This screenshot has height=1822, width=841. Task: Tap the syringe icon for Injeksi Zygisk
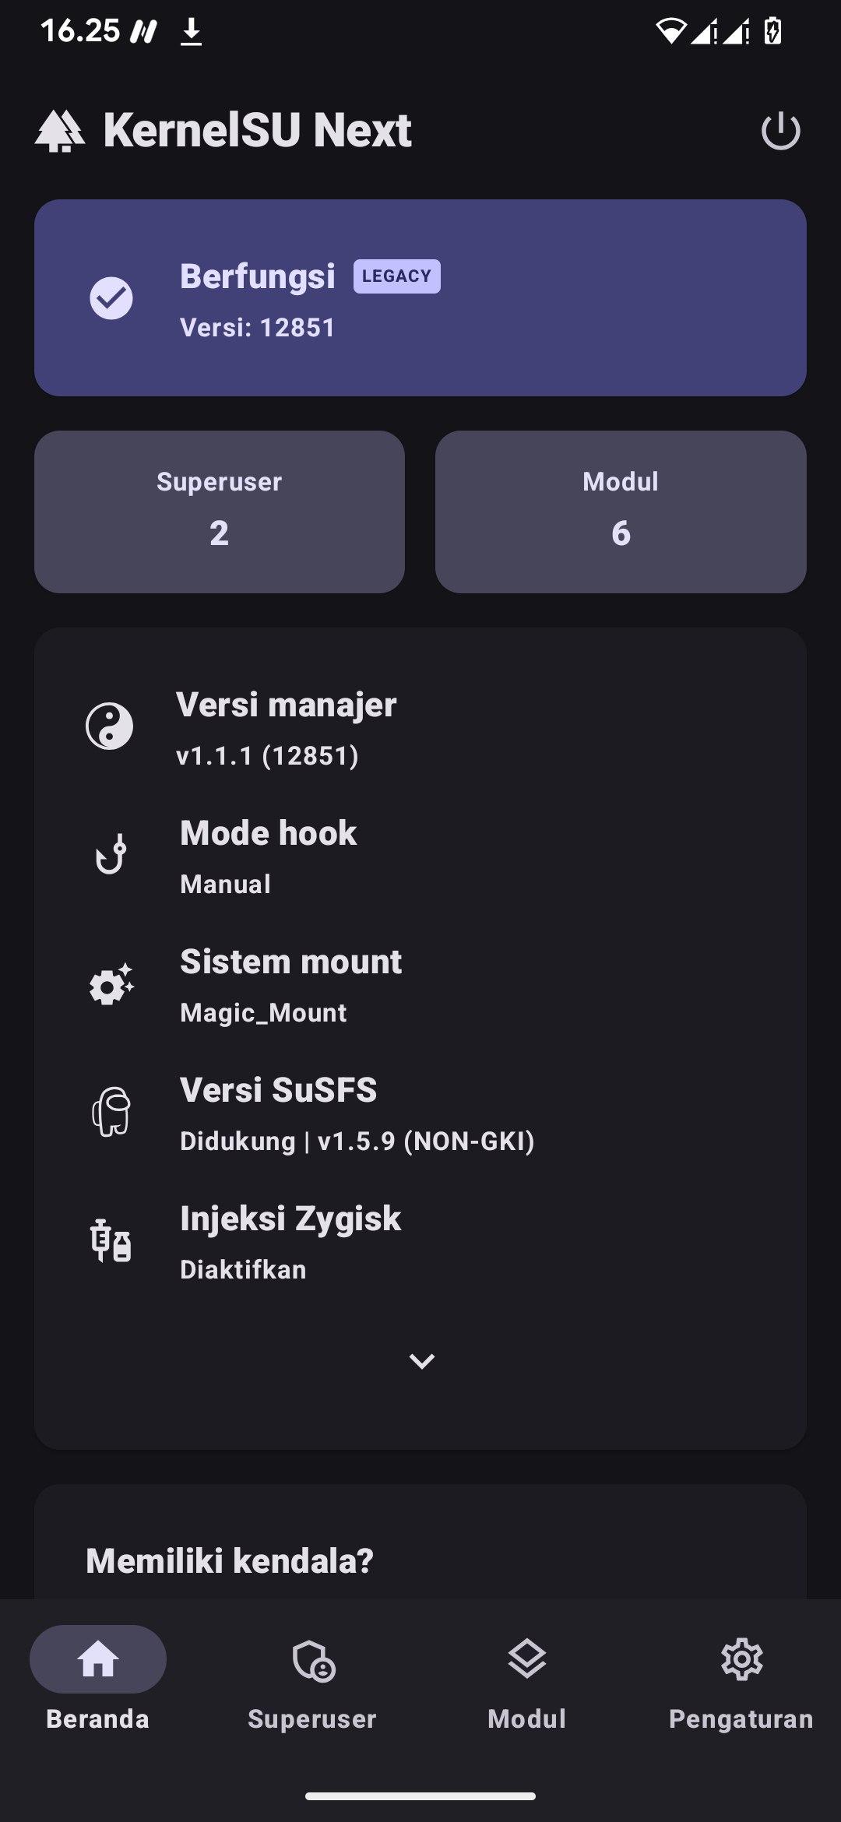click(111, 1240)
